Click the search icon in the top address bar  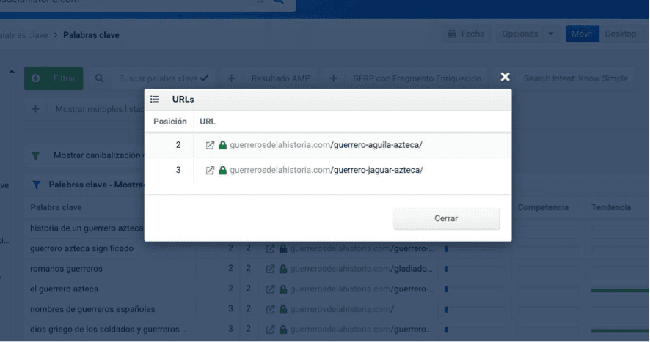pos(278,1)
